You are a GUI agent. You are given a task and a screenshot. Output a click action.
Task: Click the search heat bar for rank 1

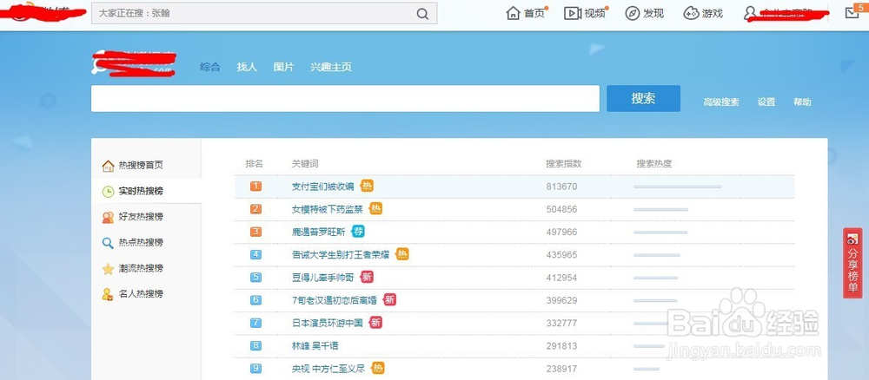point(677,187)
